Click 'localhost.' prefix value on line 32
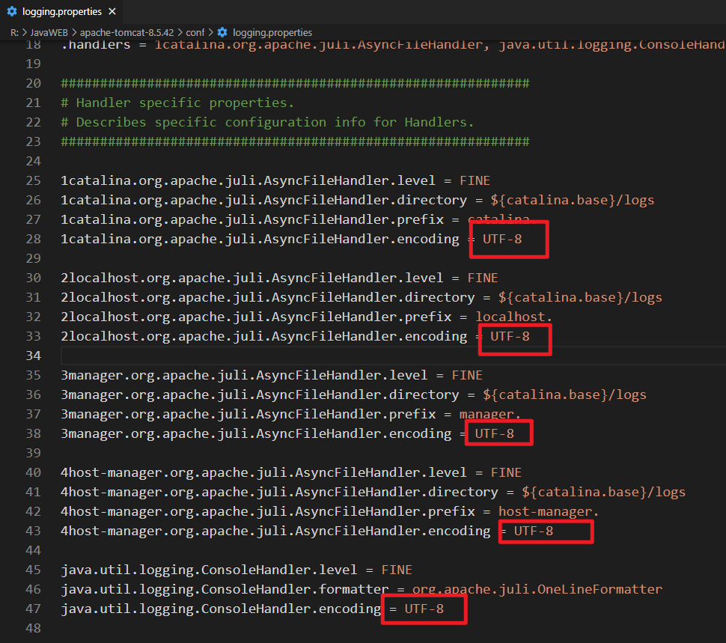 click(514, 317)
